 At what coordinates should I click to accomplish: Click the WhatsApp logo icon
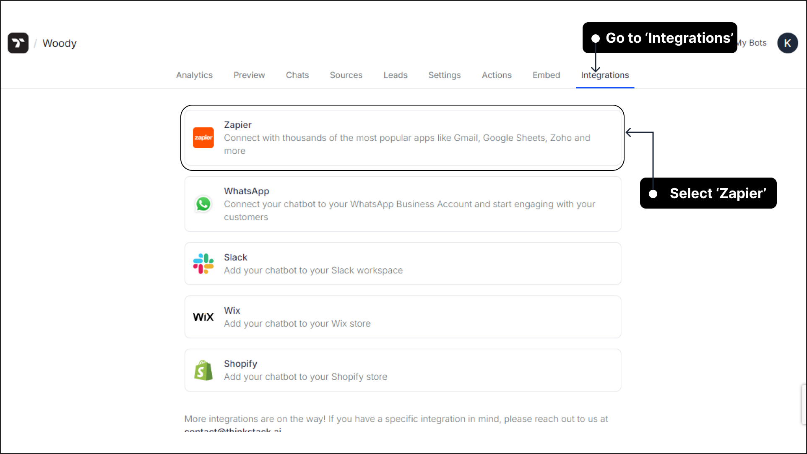203,204
